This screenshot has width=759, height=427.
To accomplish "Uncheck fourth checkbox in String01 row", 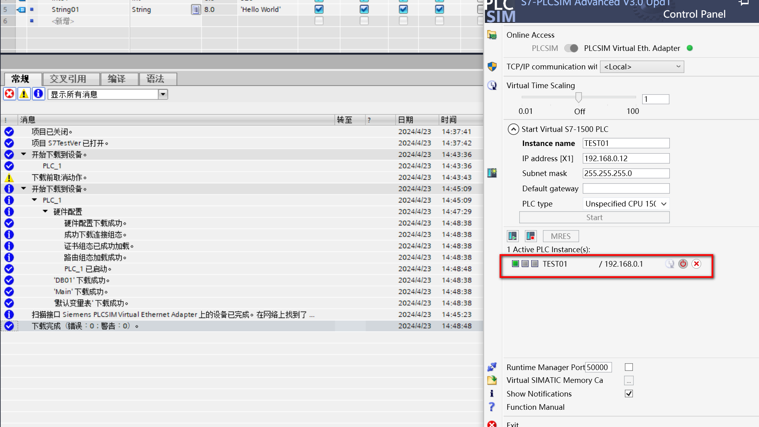I will (x=440, y=9).
